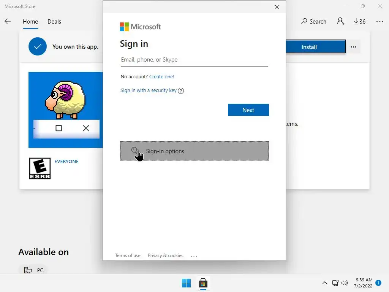Click the add account person icon
The width and height of the screenshot is (389, 292).
pos(341,21)
